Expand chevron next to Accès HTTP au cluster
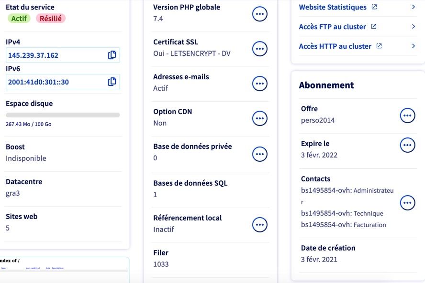The height and width of the screenshot is (283, 425). click(414, 46)
